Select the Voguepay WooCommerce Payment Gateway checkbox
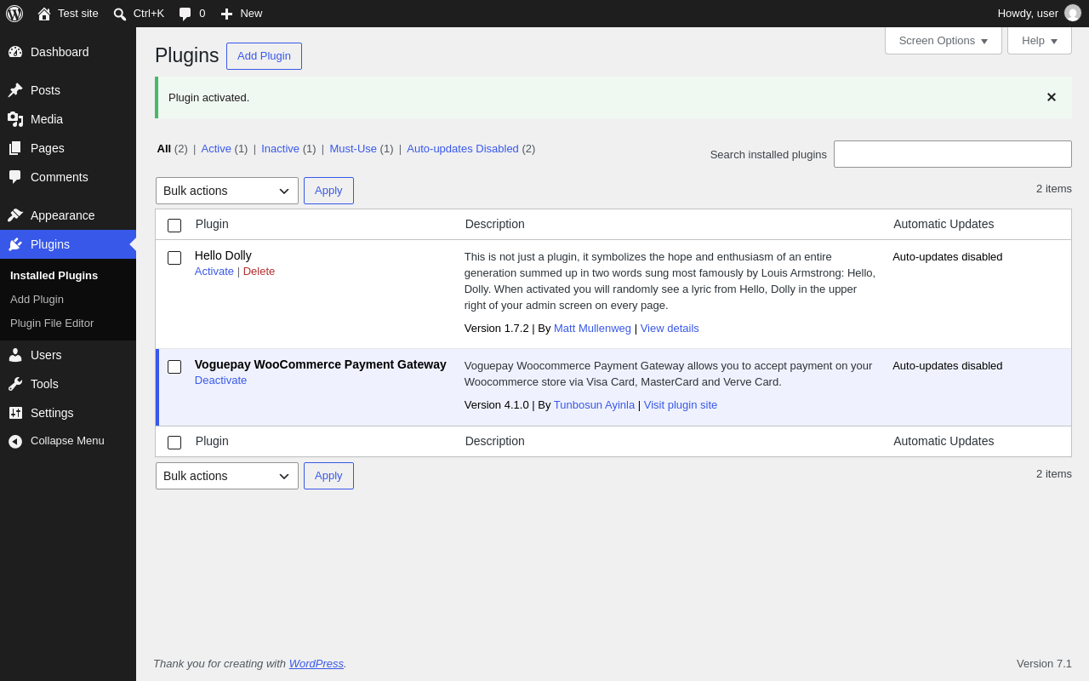The image size is (1089, 681). (x=174, y=367)
